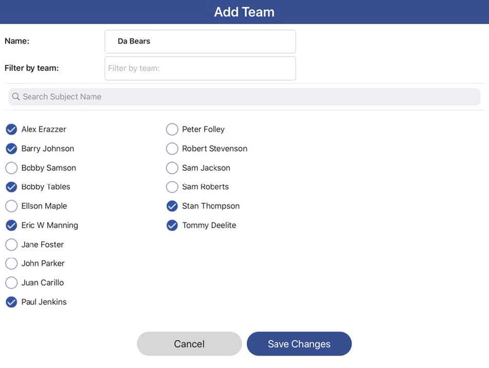
Task: Uncheck Paul Jenkins
Action: (x=11, y=302)
